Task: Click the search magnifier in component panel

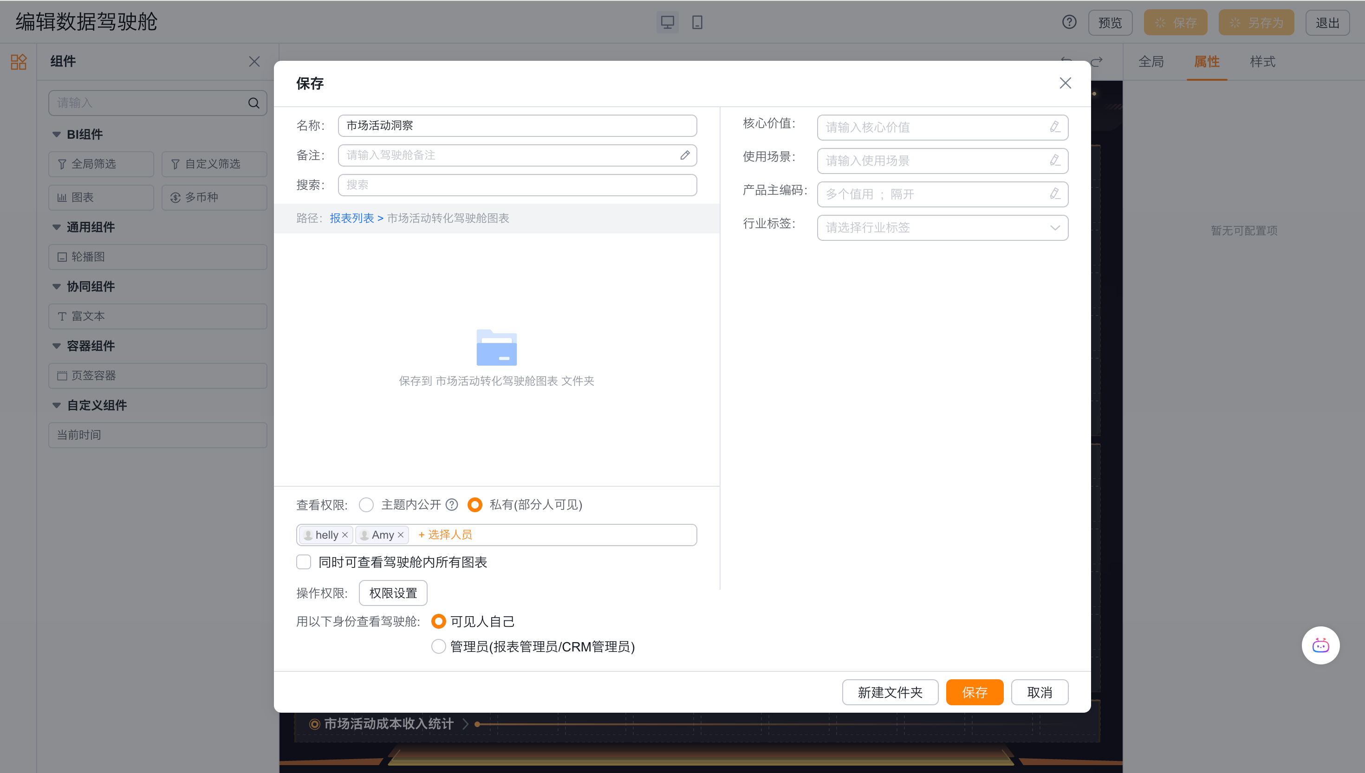Action: [x=254, y=103]
